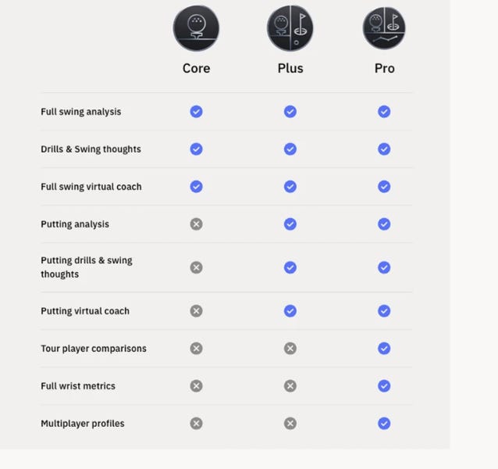Click Plus gray X for Full wrist metrics
The height and width of the screenshot is (469, 498).
(x=290, y=386)
